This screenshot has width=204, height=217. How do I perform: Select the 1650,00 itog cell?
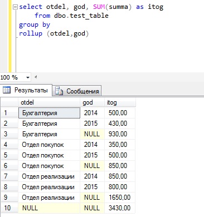(120, 198)
